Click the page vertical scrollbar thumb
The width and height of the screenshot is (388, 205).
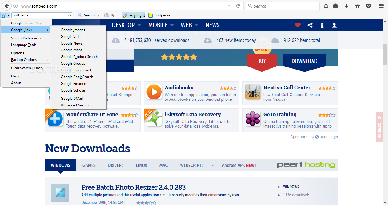(x=385, y=55)
